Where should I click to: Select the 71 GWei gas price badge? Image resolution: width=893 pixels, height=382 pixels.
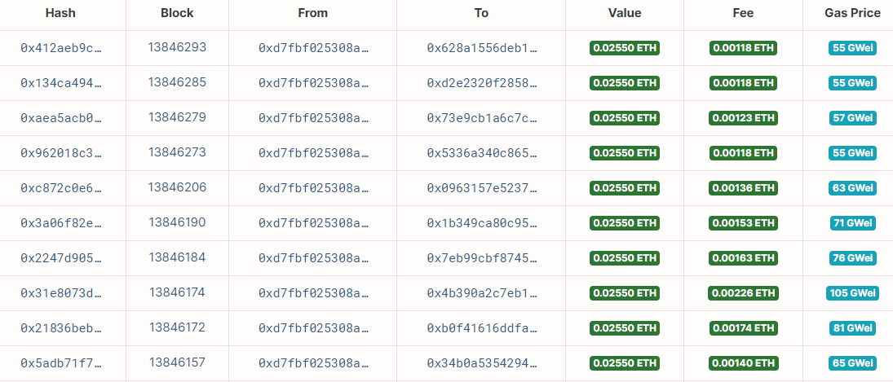pos(852,223)
